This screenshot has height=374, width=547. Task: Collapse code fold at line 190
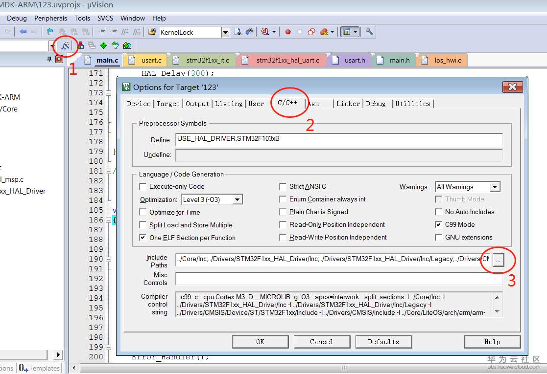pyautogui.click(x=109, y=259)
